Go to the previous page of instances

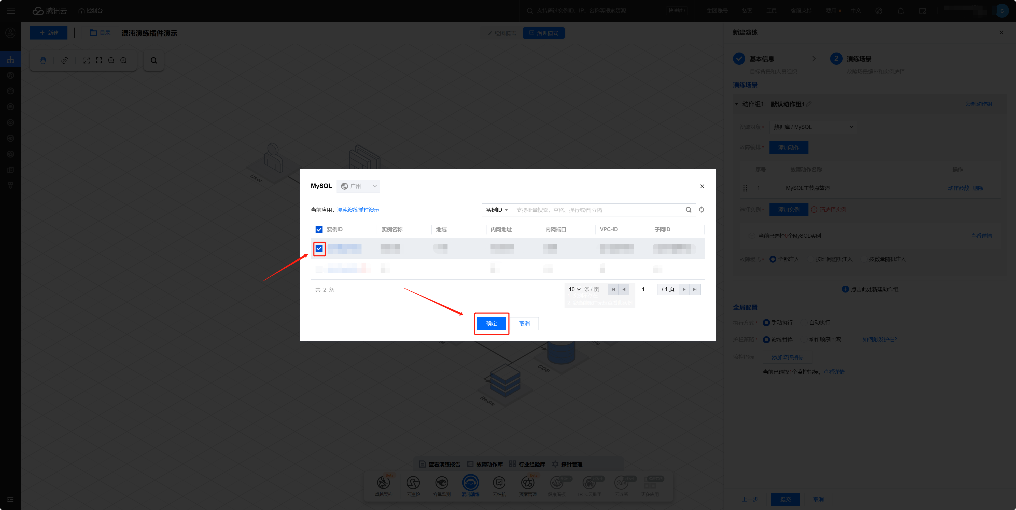click(x=624, y=289)
